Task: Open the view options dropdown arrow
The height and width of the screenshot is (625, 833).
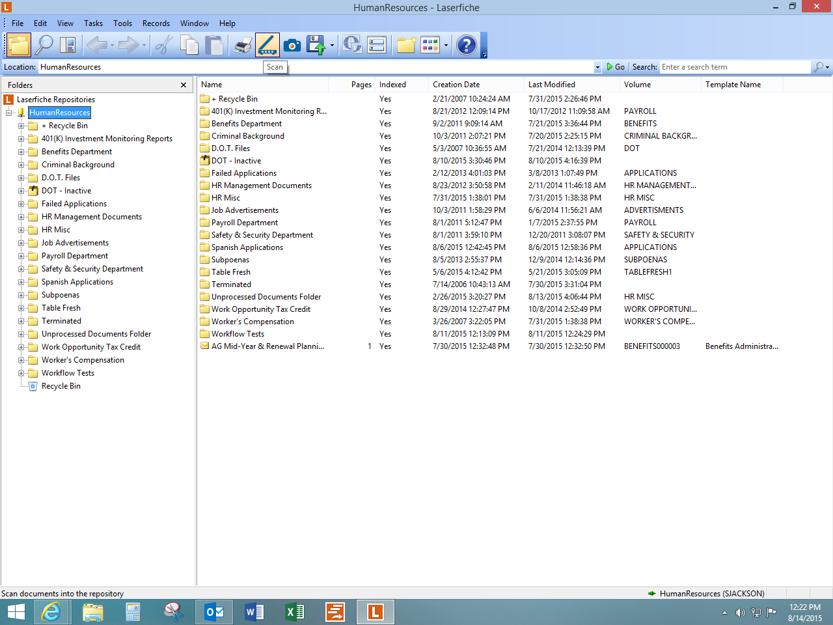Action: pyautogui.click(x=446, y=46)
